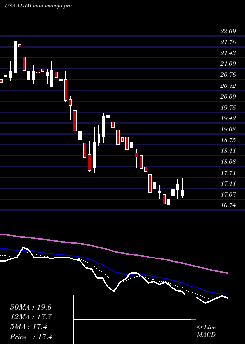
Task: Click the Price : 17.4 legend entry
Action: [31, 337]
